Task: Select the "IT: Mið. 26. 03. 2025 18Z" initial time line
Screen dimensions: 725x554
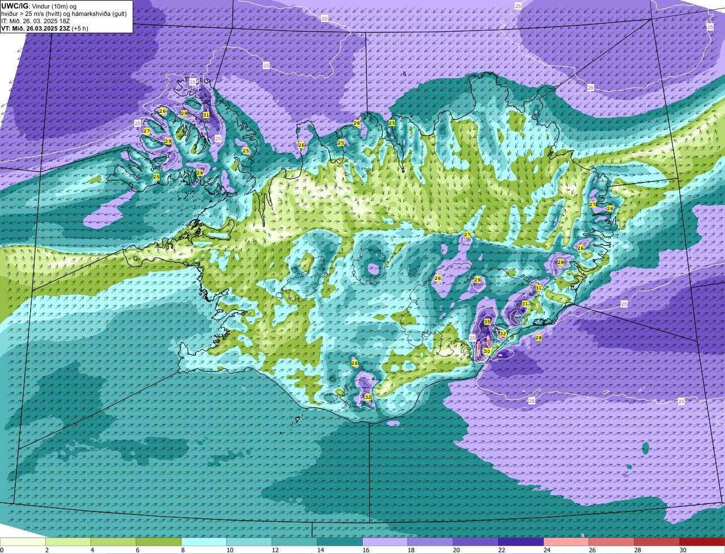Action: pyautogui.click(x=36, y=20)
